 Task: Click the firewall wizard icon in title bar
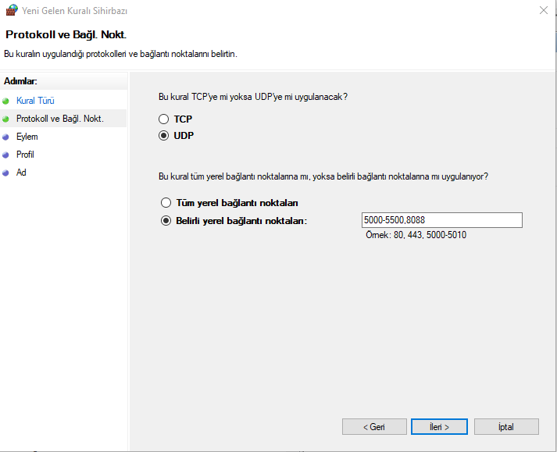tap(11, 11)
